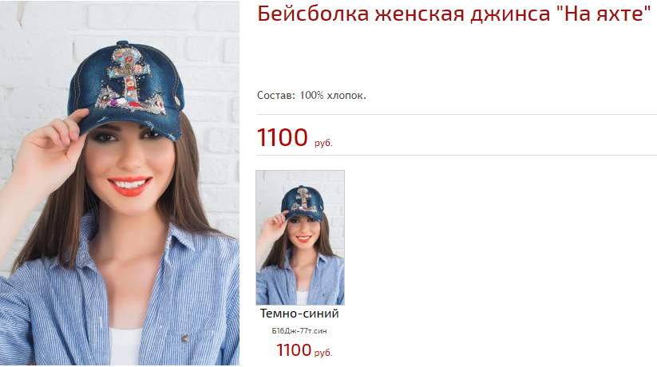Screen dimensions: 657x367
Task: Click the divider line below composition text
Action: 457,114
